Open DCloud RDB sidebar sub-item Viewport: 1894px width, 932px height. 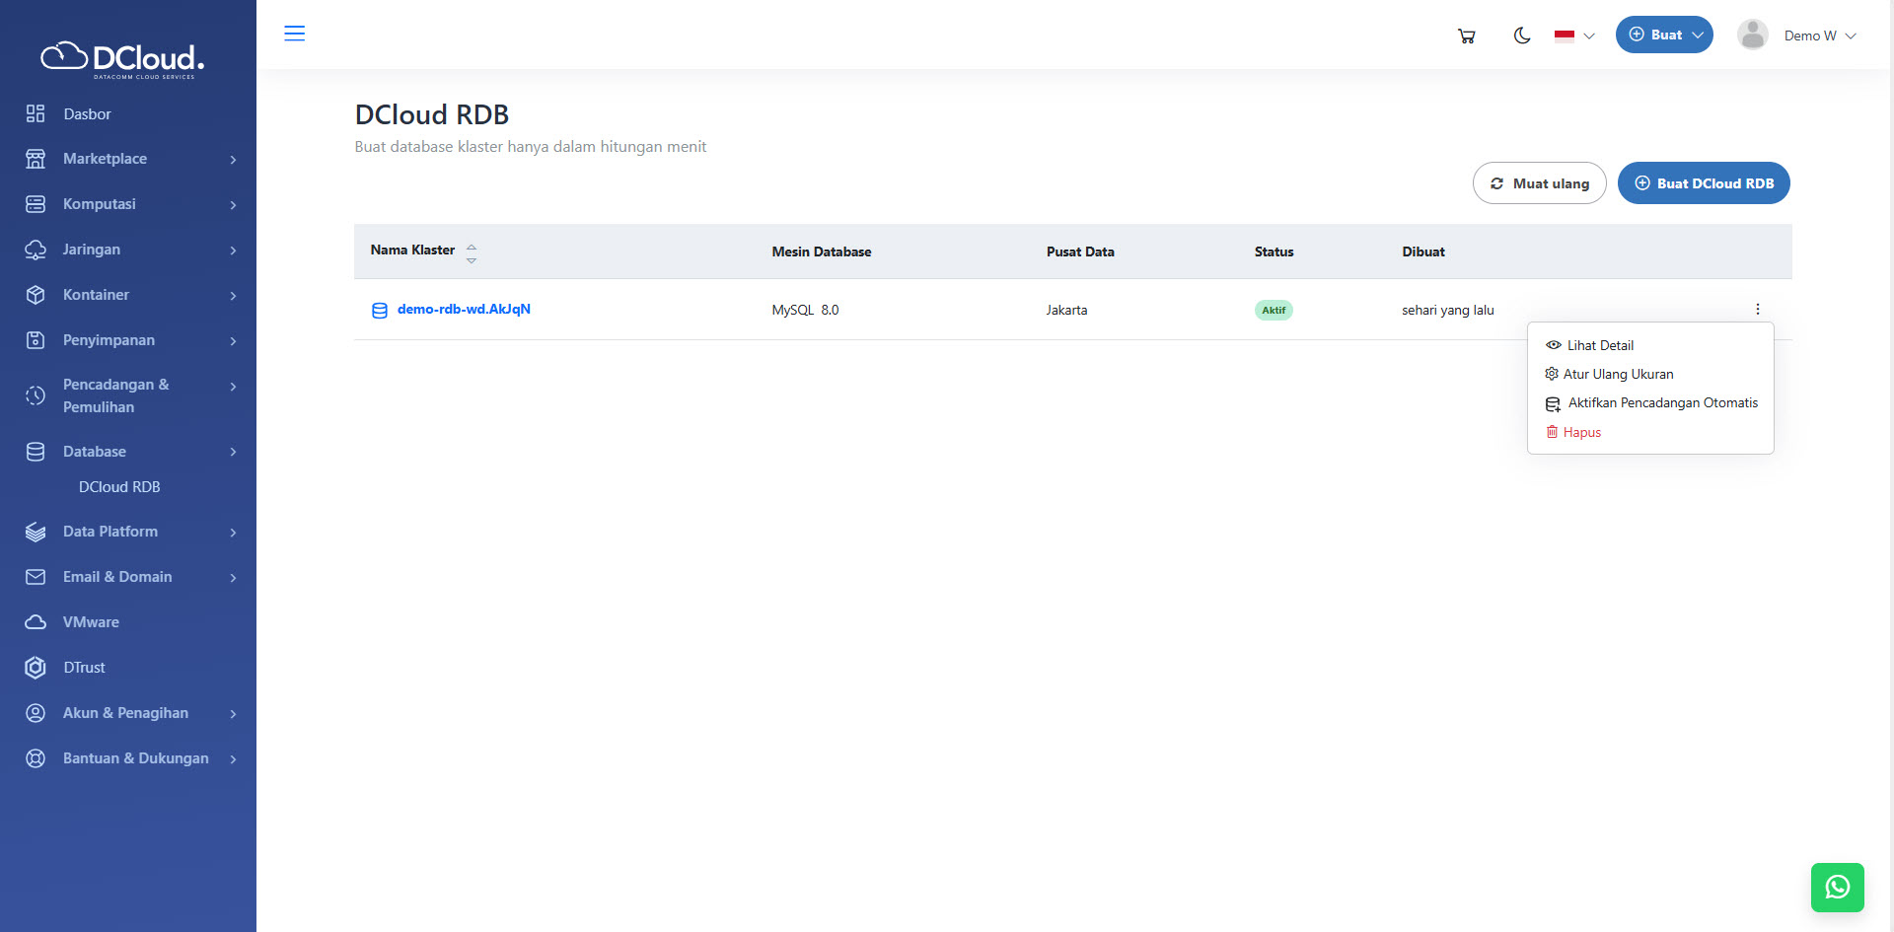[119, 487]
